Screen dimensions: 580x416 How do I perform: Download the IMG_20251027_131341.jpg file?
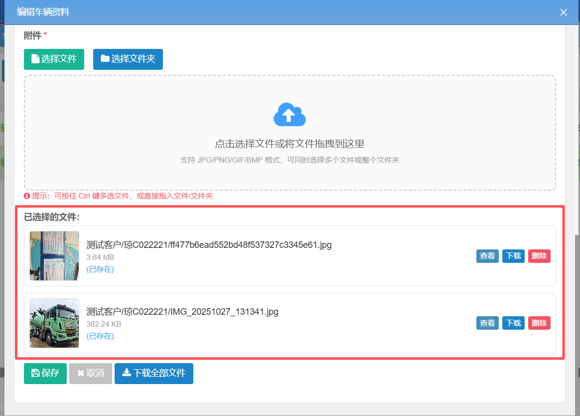[513, 323]
